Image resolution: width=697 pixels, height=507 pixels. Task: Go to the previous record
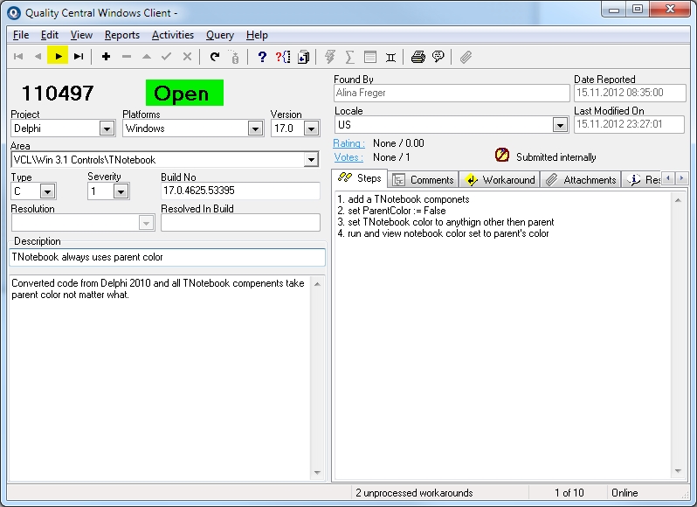[38, 57]
